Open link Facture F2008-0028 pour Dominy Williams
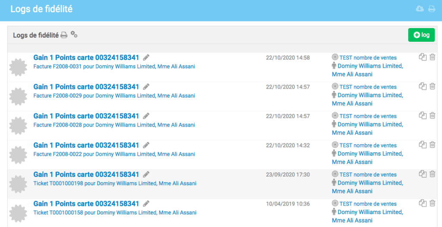Image resolution: width=442 pixels, height=227 pixels. [x=114, y=125]
